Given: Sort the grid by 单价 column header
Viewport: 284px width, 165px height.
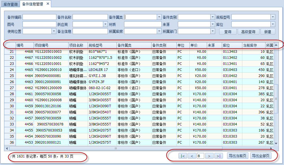Looking at the screenshot, I should pyautogui.click(x=198, y=45).
